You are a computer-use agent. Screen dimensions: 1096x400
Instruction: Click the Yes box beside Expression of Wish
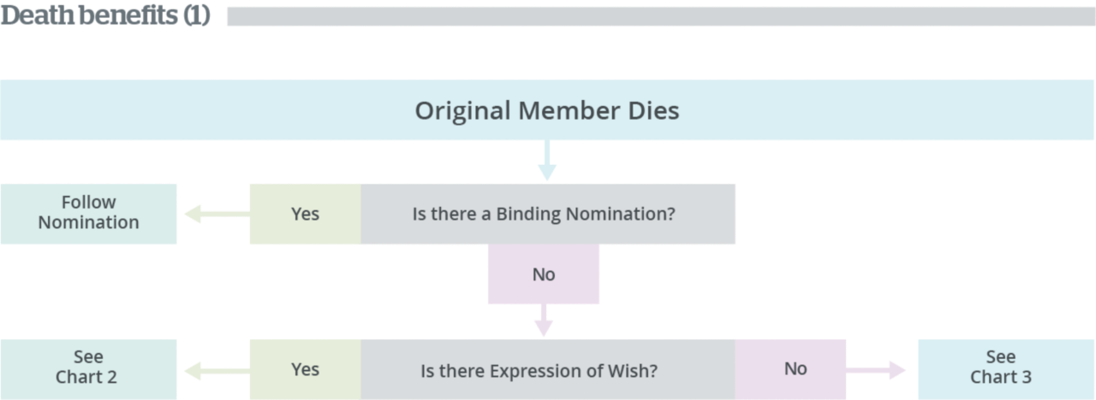(305, 369)
